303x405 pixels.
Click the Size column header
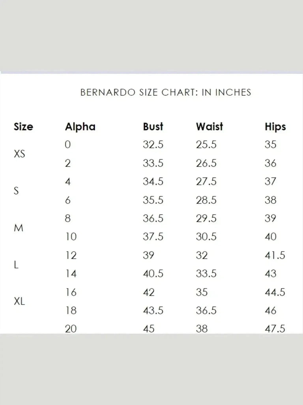point(23,127)
